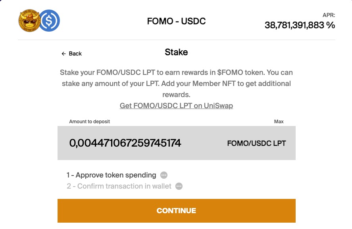Click the Amount to deposit label
This screenshot has height=229, width=352.
[x=89, y=122]
